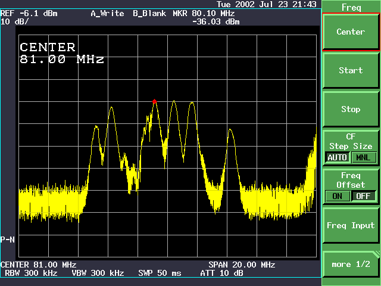
Task: Click the VBW 300 kHz readout
Action: point(98,273)
